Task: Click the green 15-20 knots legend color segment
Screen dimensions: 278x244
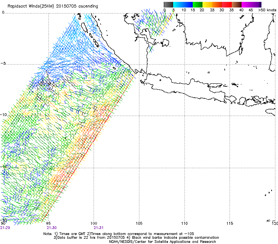Action: 198,5
